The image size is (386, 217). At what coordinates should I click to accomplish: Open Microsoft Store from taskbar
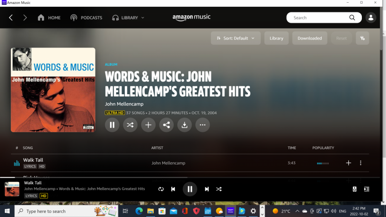[x=162, y=211]
